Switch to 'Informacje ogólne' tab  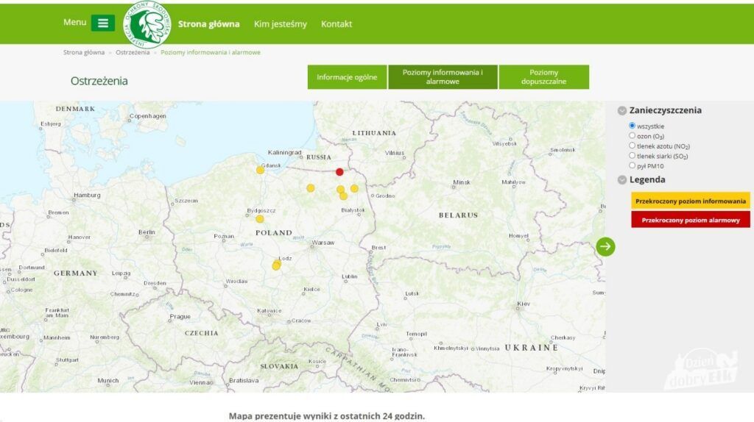pyautogui.click(x=347, y=77)
